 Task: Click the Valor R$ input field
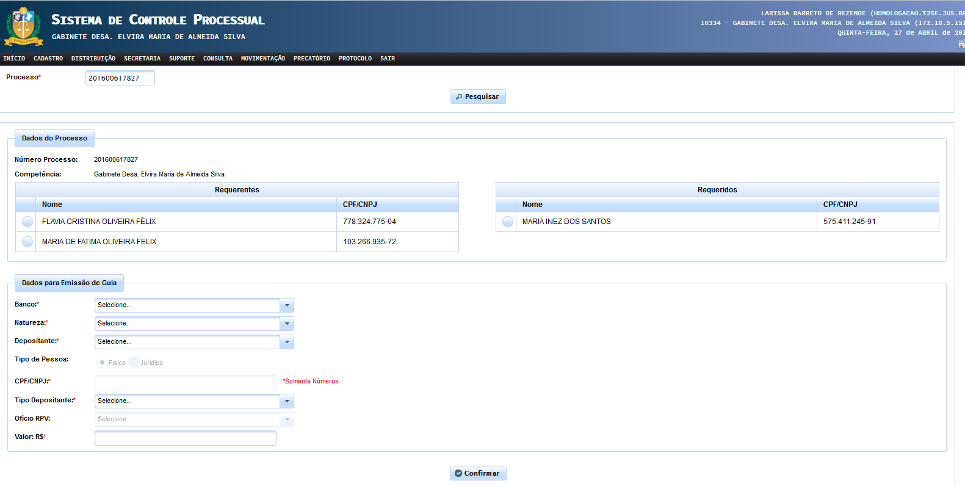click(x=186, y=438)
